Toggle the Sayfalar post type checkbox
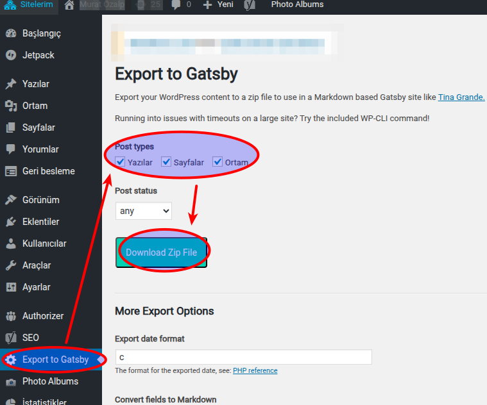 pyautogui.click(x=166, y=161)
